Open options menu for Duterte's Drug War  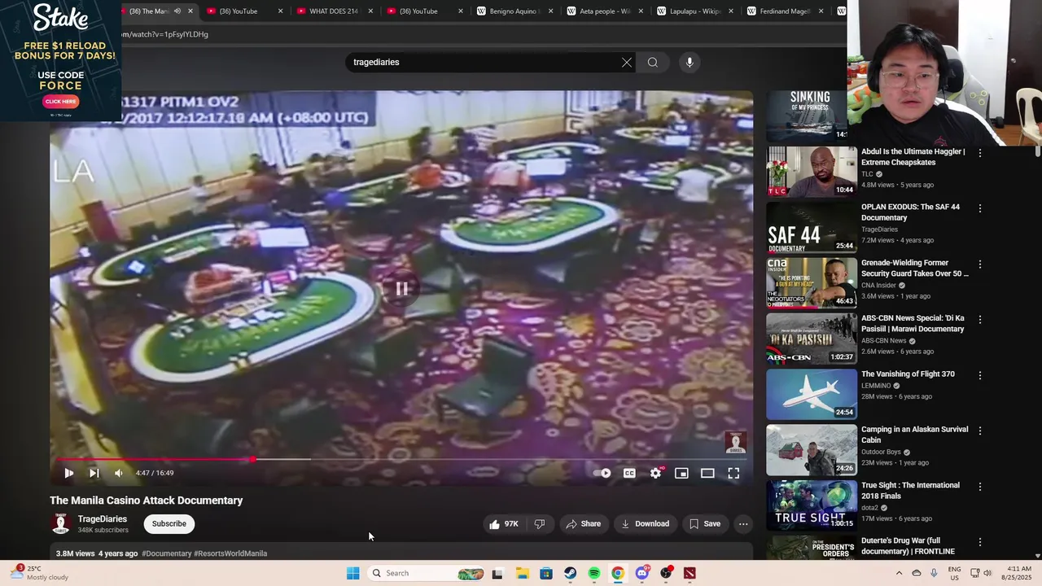[980, 542]
